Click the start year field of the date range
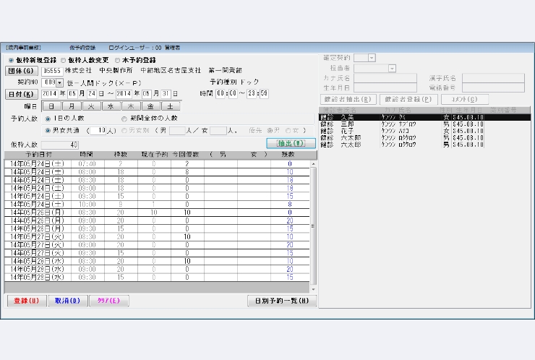Viewport: 535px width, 360px height. (50, 94)
